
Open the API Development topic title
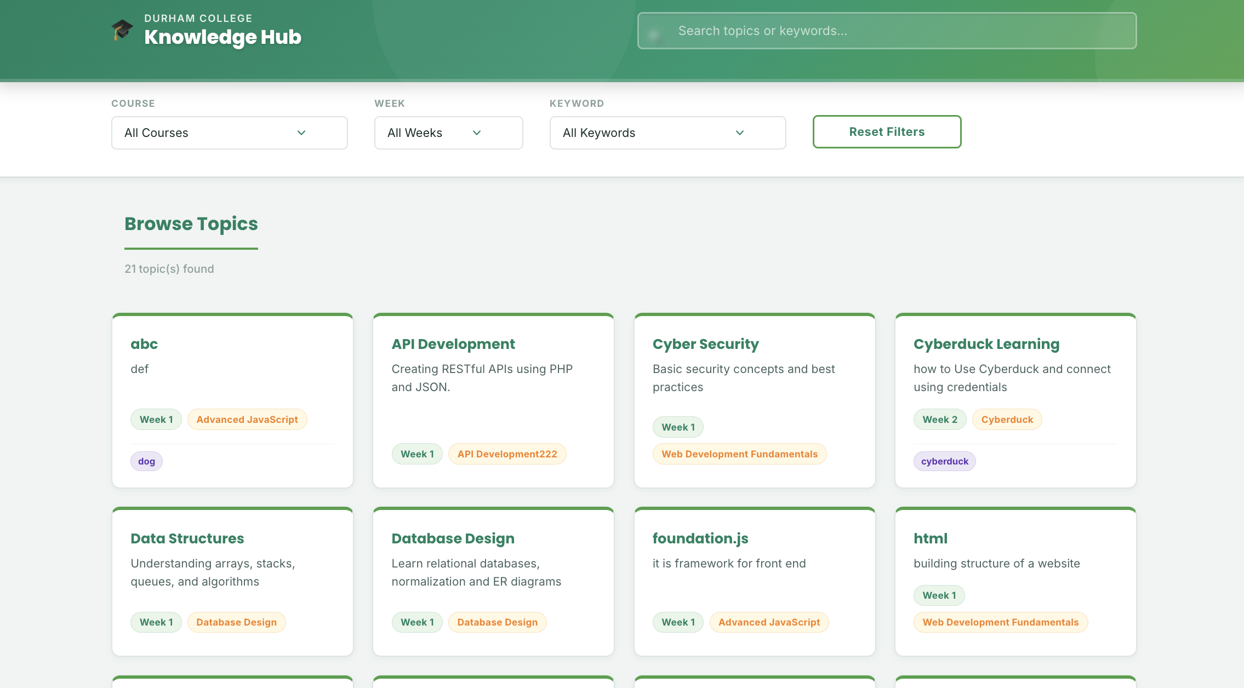point(453,344)
